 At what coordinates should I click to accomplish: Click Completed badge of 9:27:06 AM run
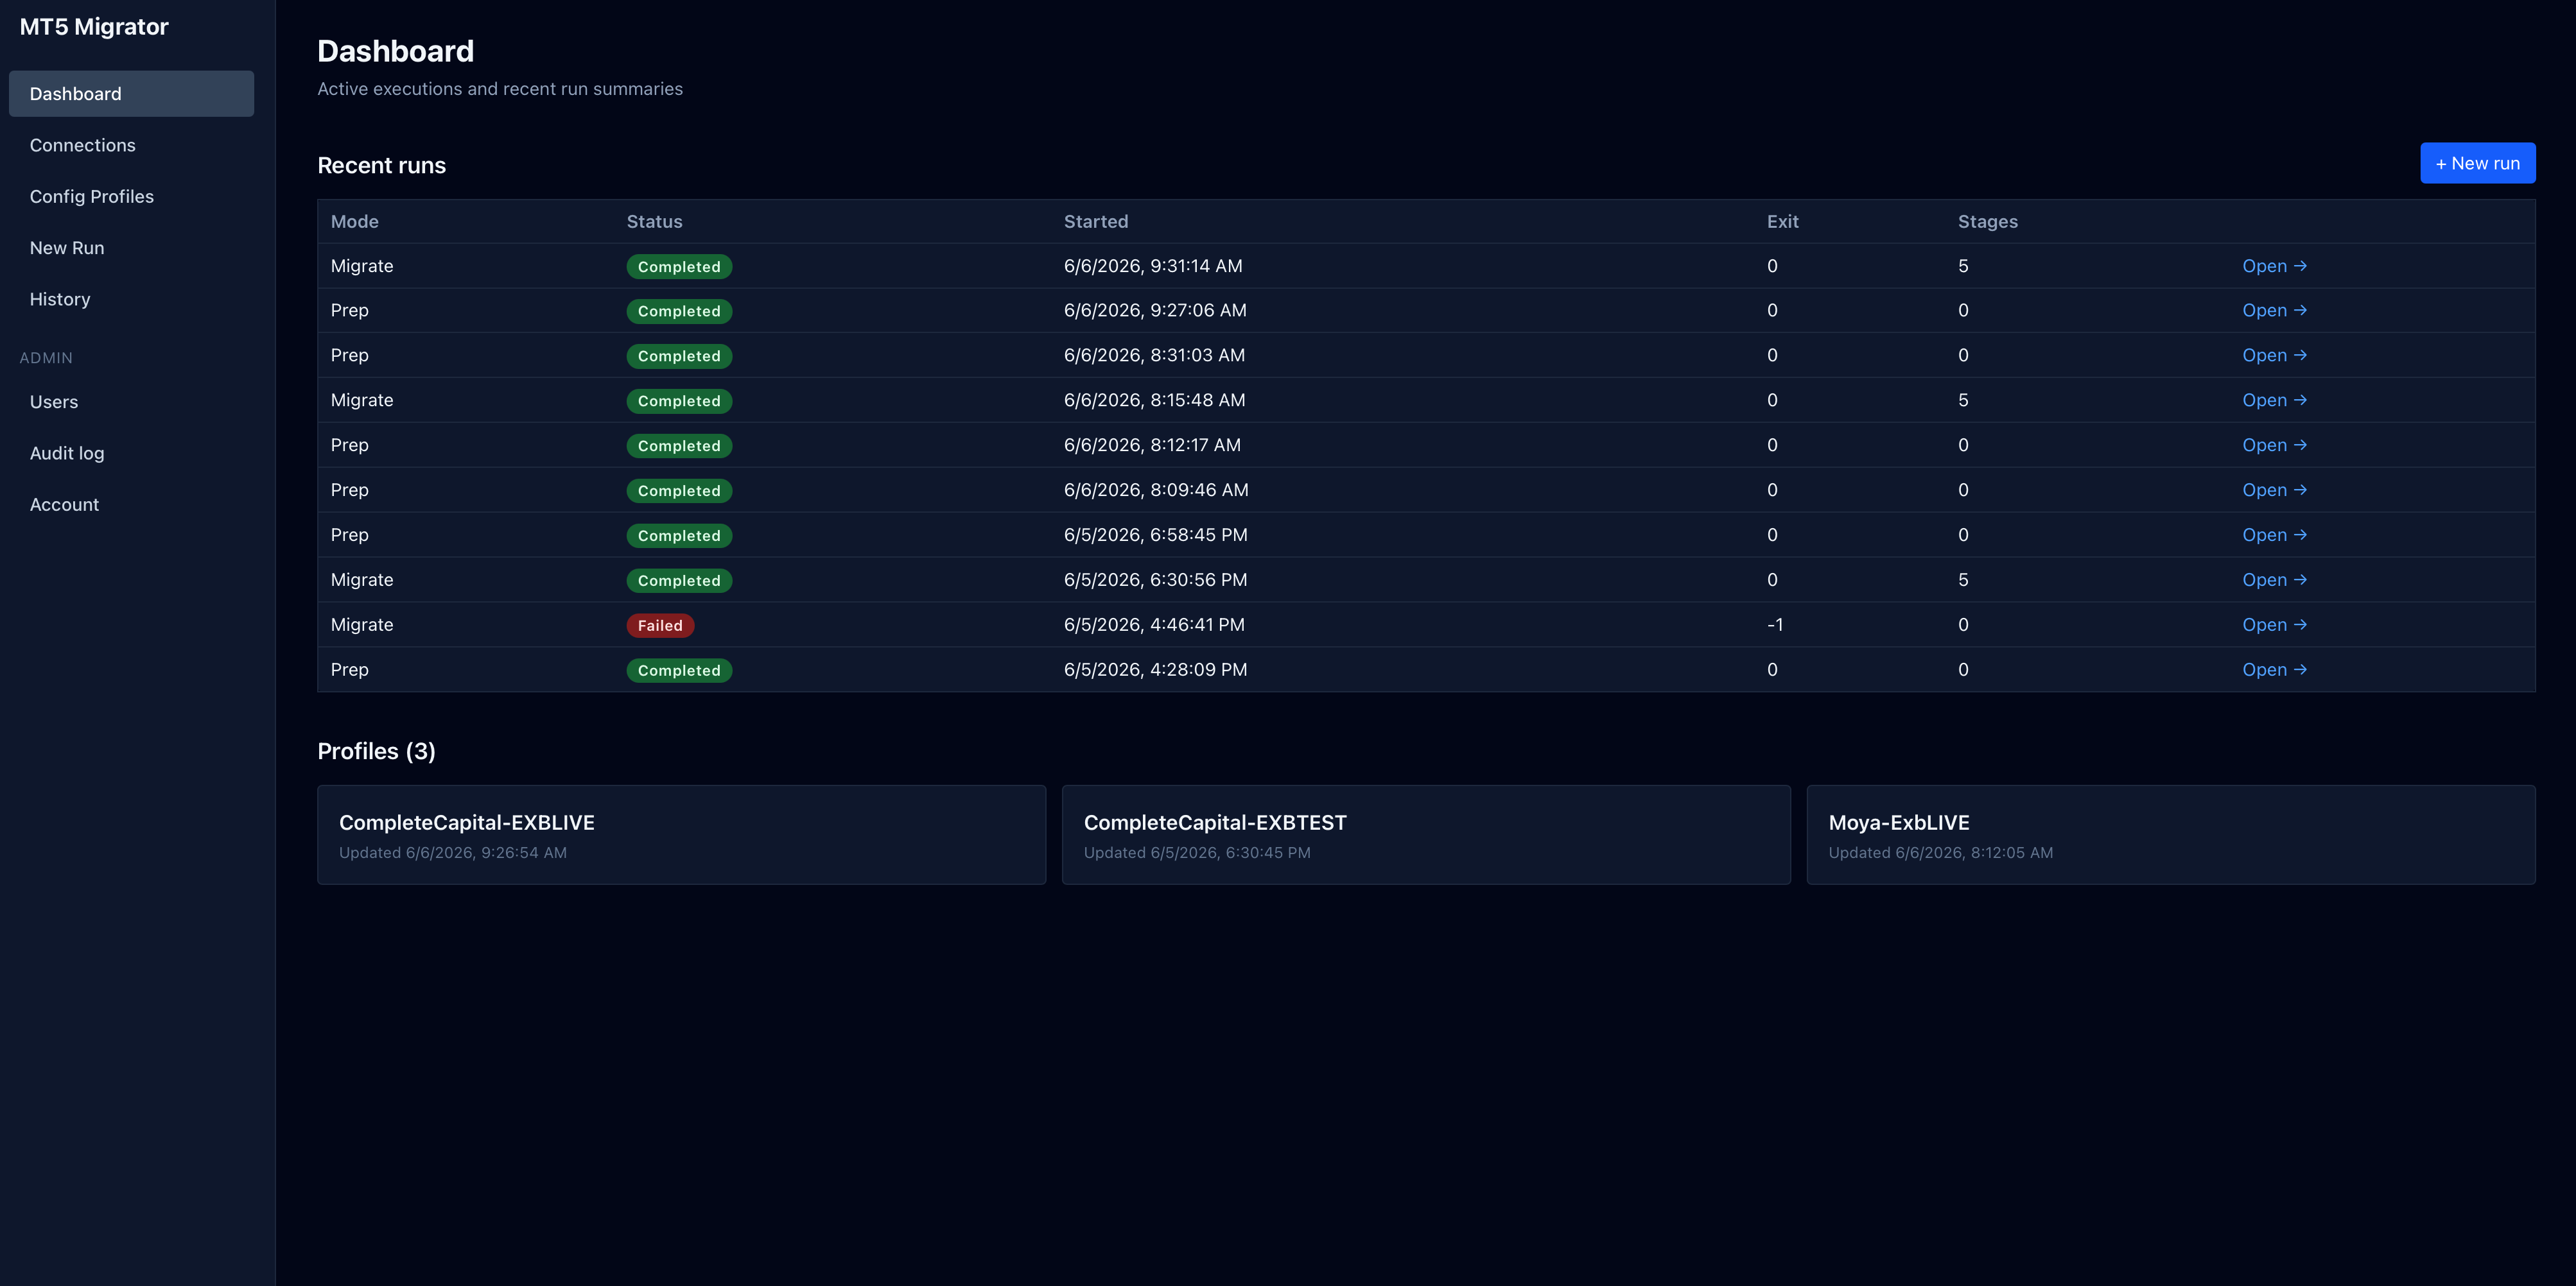679,312
